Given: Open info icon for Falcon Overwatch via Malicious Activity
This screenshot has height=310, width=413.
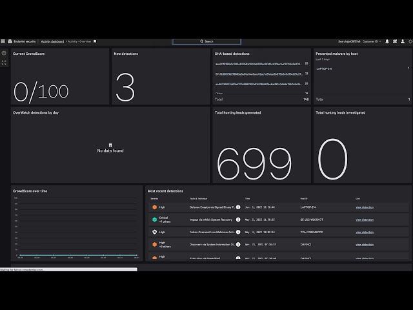Looking at the screenshot, I should point(238,232).
